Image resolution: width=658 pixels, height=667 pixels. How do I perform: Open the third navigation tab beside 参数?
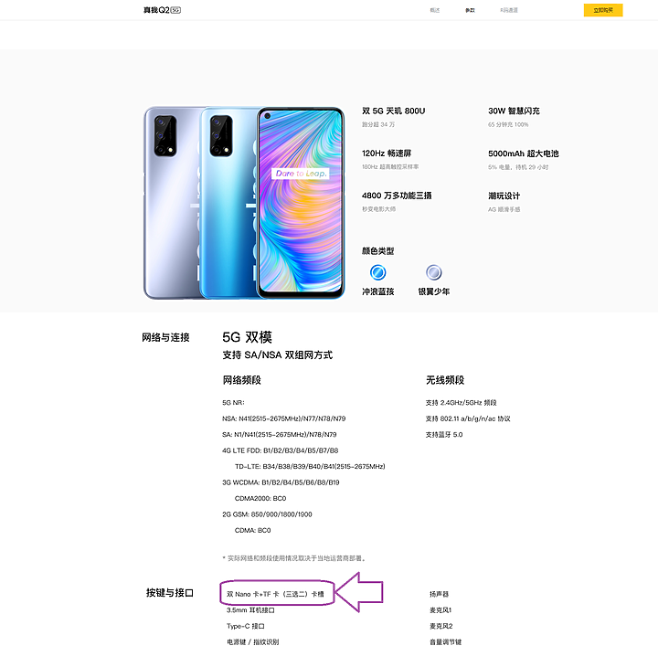509,10
